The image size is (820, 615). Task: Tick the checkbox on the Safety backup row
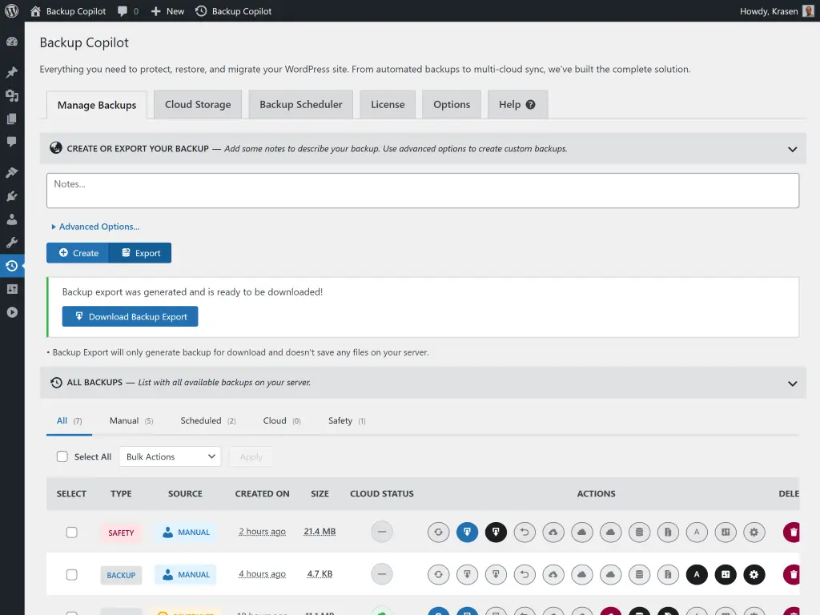click(72, 532)
